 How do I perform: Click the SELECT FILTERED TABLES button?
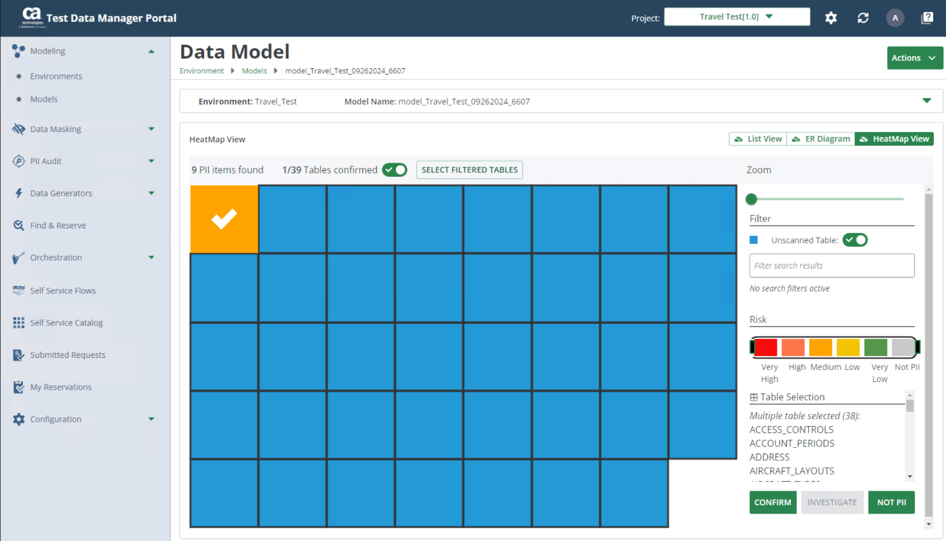(x=469, y=170)
